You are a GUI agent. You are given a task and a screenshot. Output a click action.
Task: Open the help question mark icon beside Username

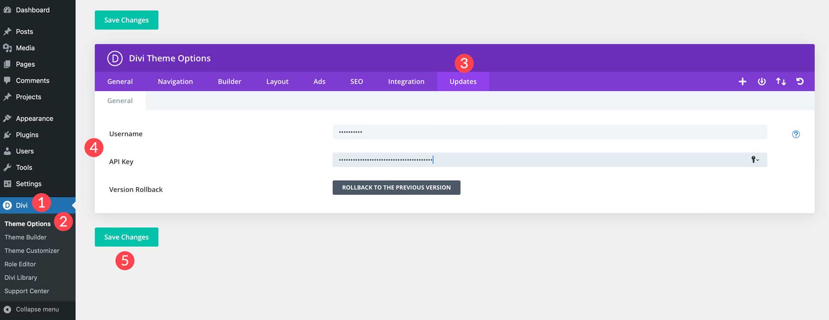[x=796, y=134]
